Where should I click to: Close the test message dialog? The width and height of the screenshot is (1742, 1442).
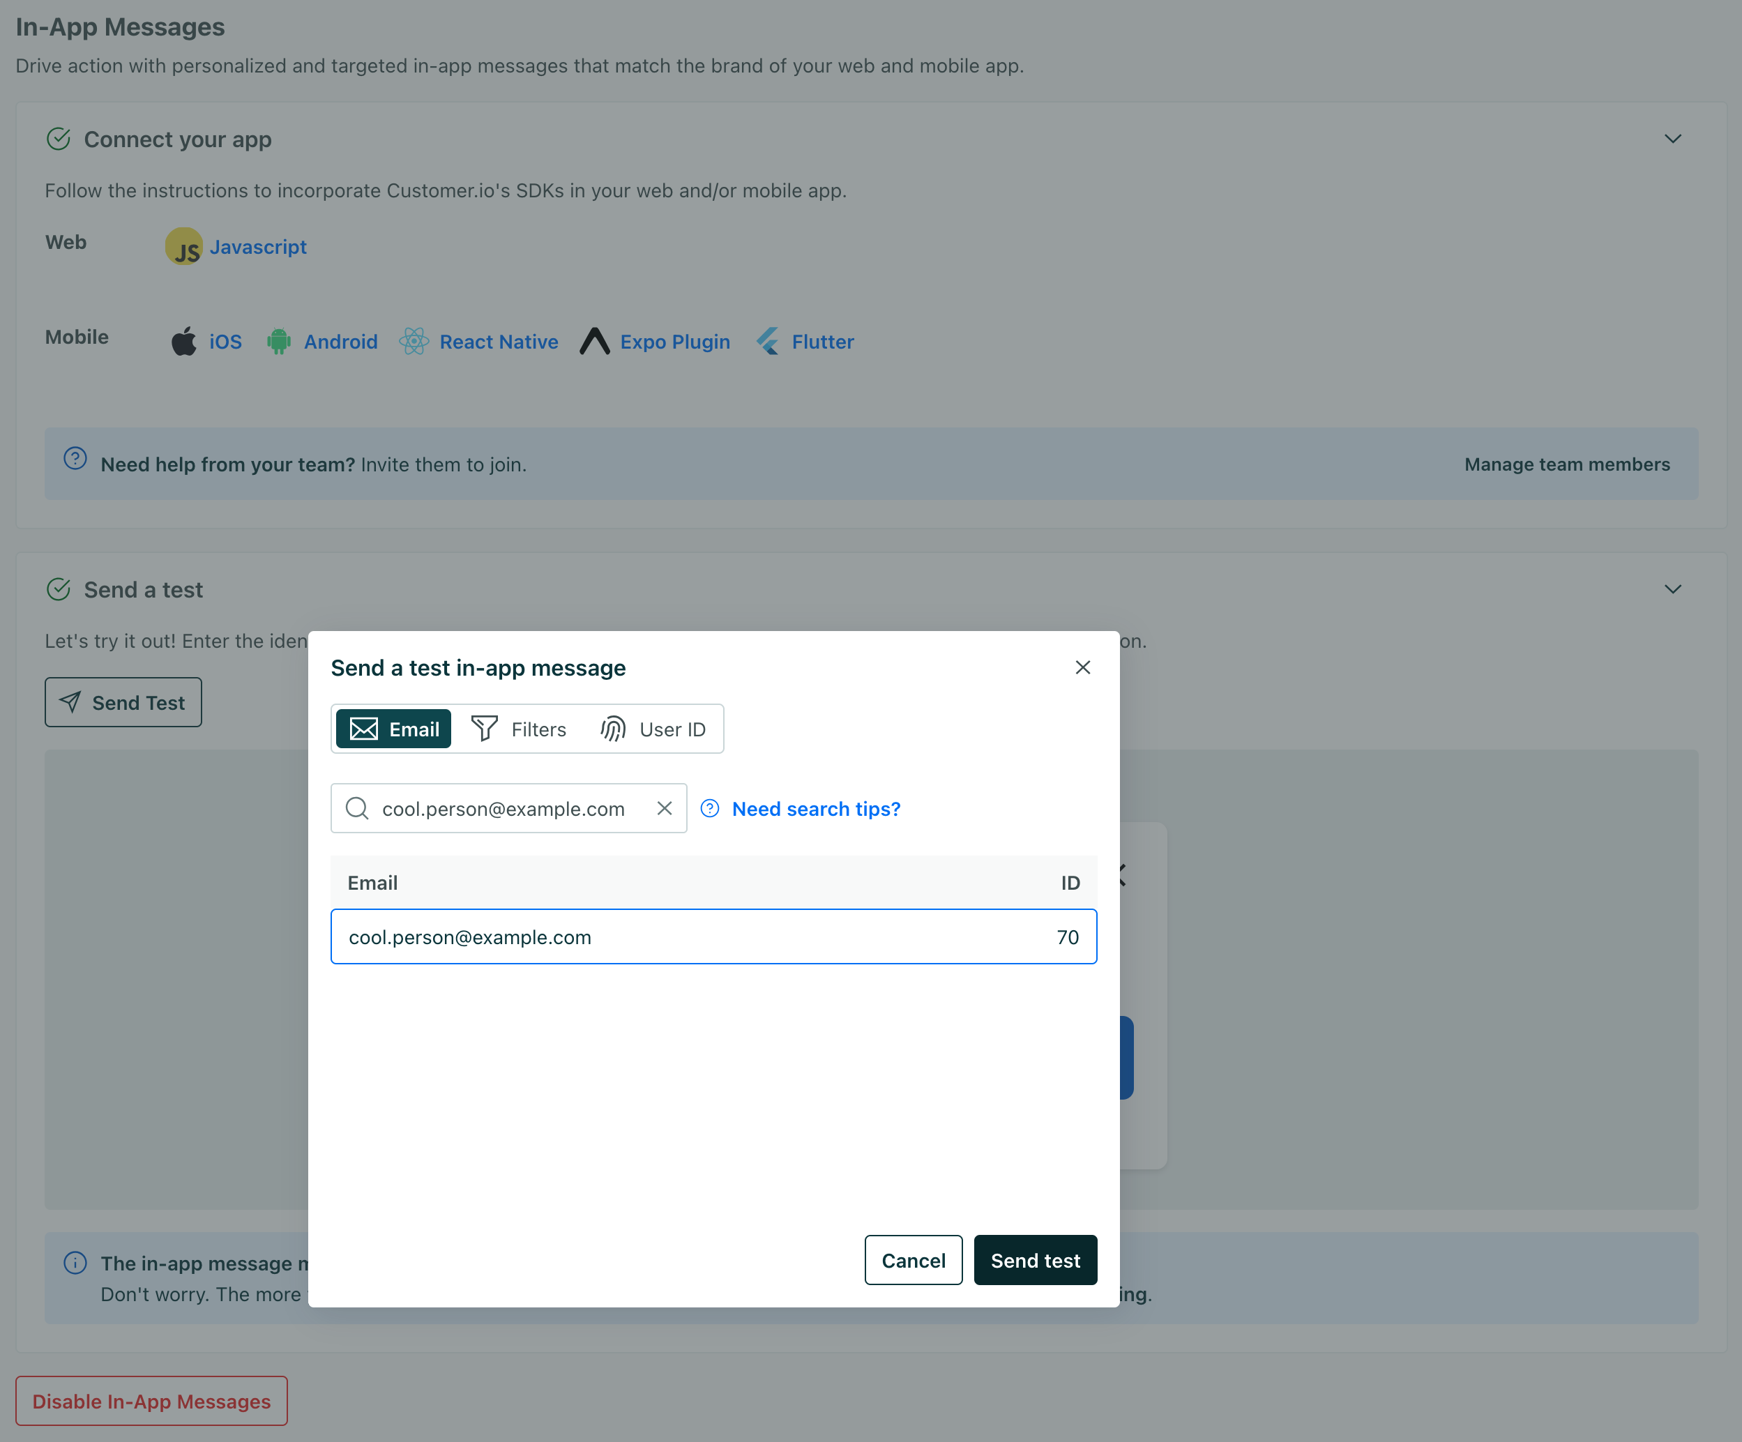coord(1082,667)
